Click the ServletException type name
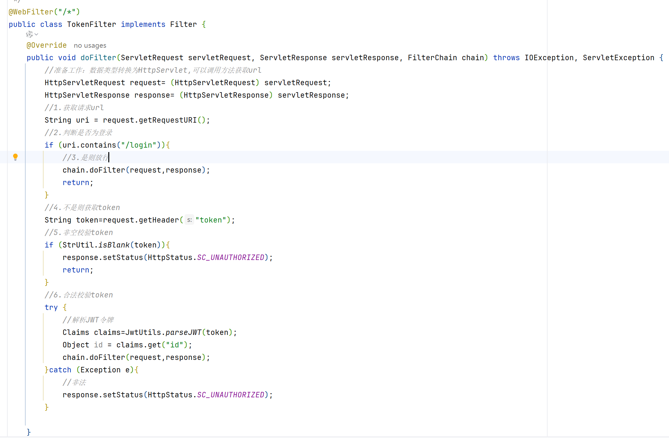 (x=618, y=58)
